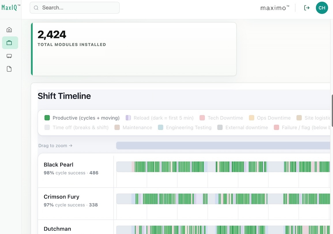The width and height of the screenshot is (333, 234).
Task: Toggle Productive legend item
Action: pyautogui.click(x=82, y=118)
